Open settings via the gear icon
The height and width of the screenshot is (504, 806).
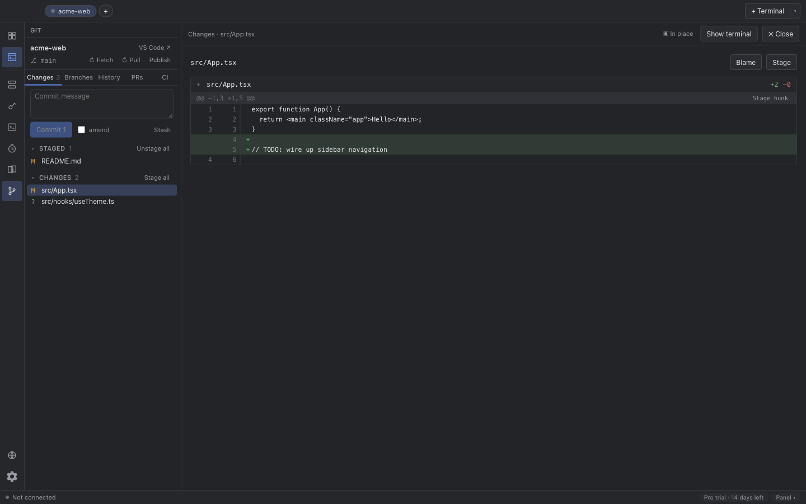pos(12,477)
